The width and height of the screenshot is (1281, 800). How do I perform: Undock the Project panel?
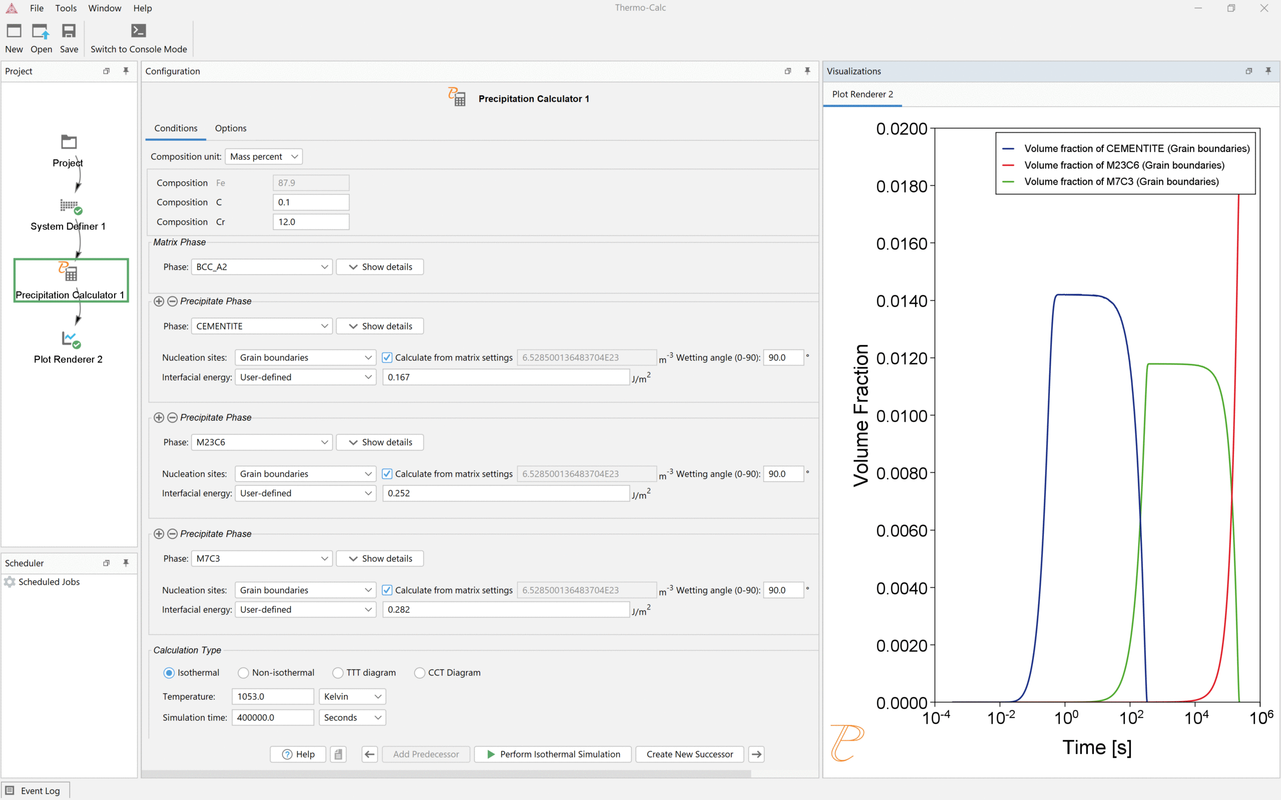[x=107, y=71]
